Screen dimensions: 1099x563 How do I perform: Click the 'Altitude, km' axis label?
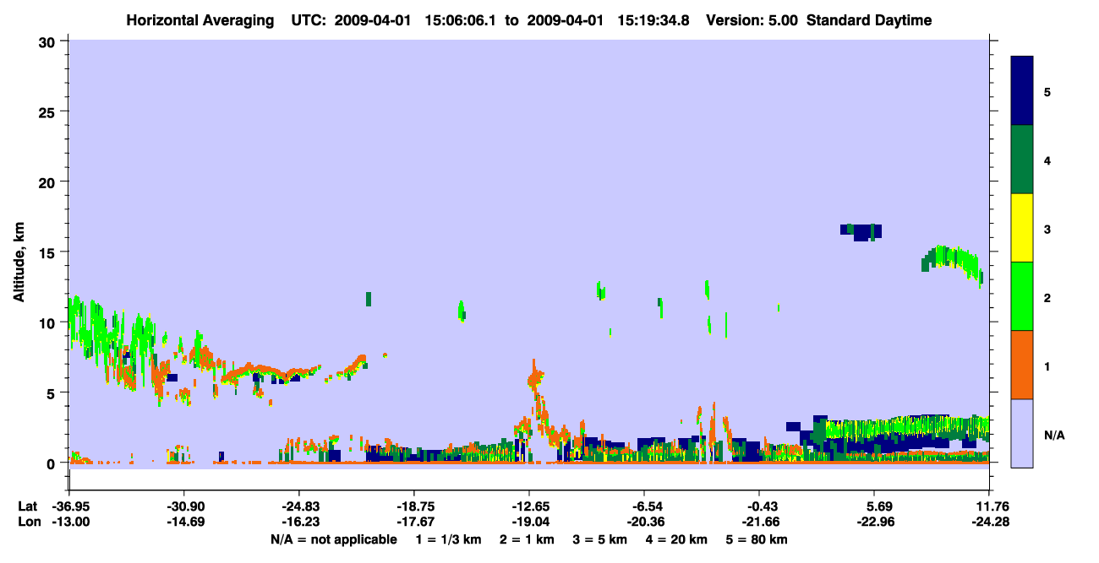19,263
